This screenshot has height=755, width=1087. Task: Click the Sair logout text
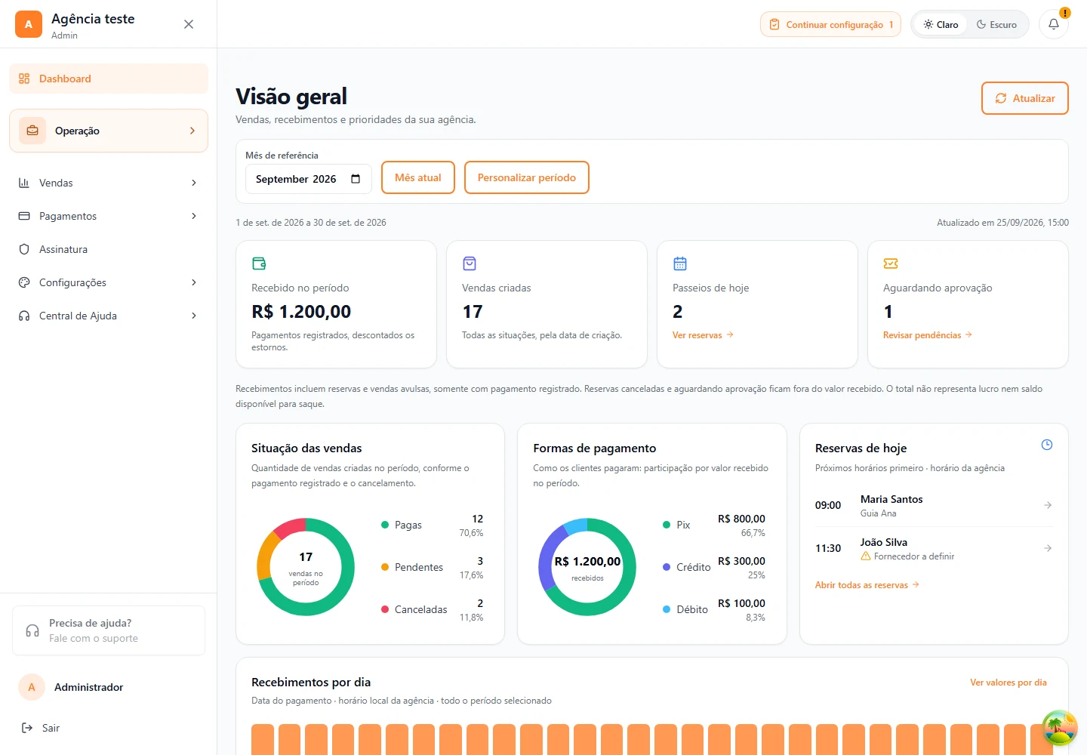tap(51, 728)
